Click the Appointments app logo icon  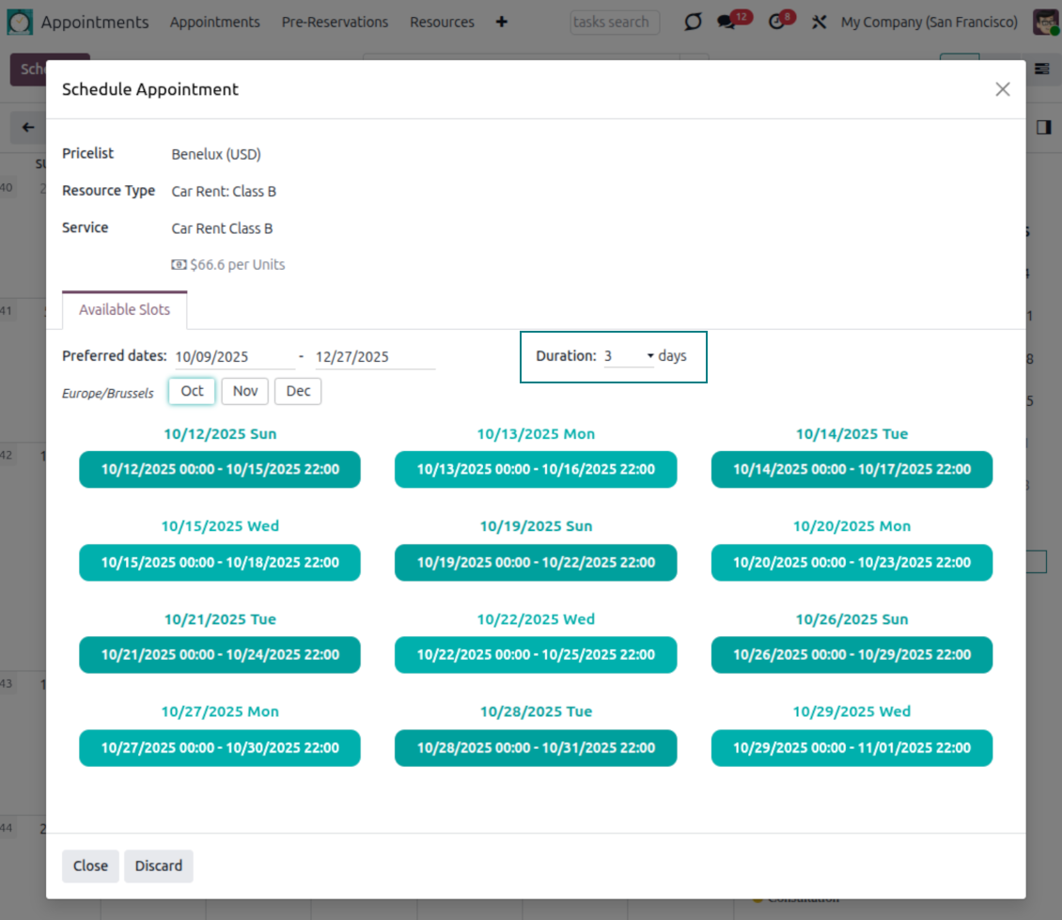pyautogui.click(x=20, y=22)
